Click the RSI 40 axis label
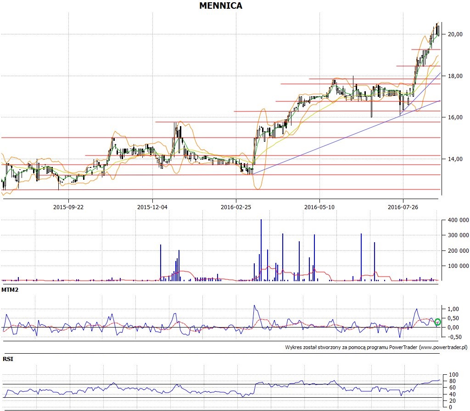Viewport: 470px width, 411px height. click(452, 394)
